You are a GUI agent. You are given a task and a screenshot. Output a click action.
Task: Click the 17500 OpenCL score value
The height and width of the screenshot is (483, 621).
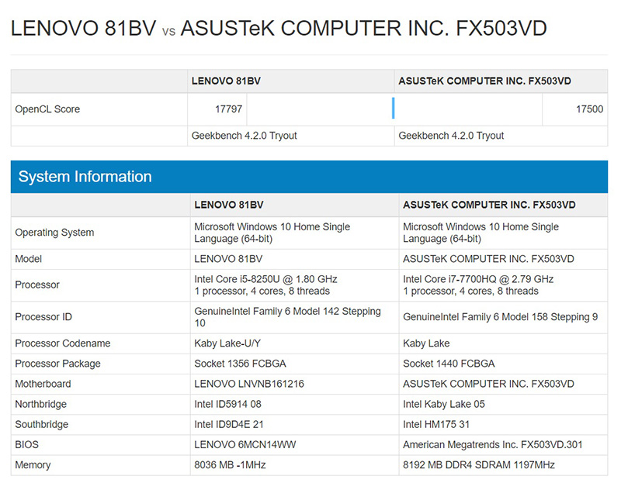click(589, 109)
